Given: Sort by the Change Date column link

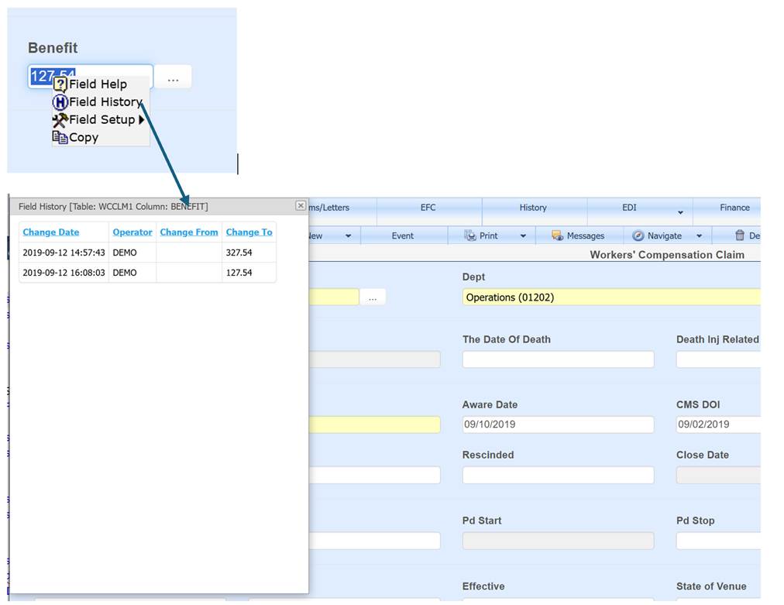Looking at the screenshot, I should tap(50, 232).
